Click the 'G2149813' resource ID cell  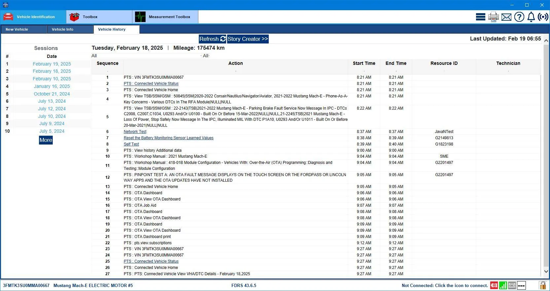click(444, 138)
